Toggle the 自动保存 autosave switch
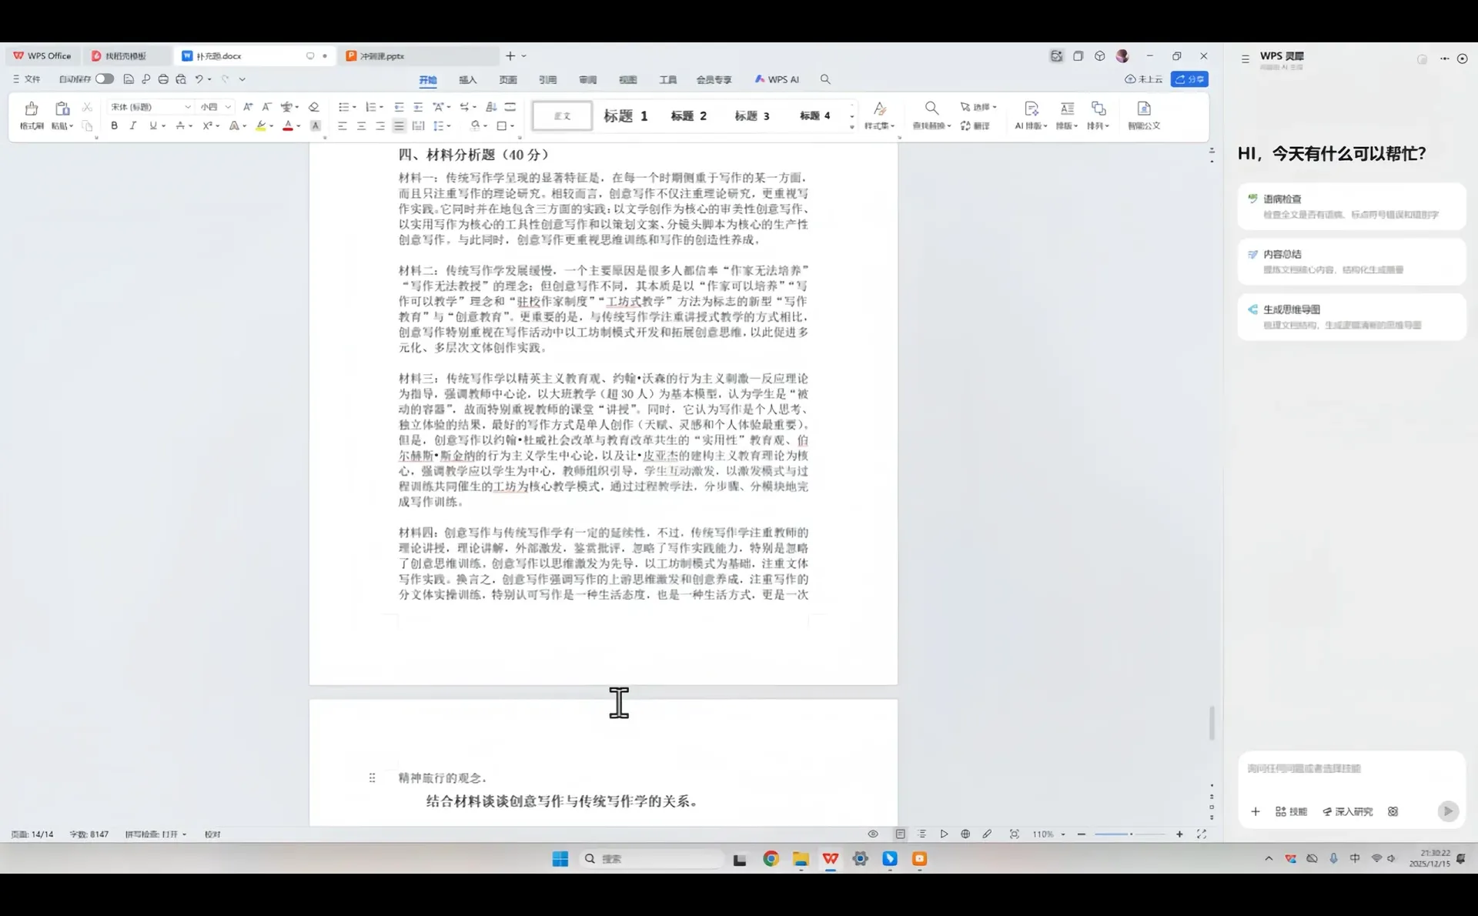 105,79
